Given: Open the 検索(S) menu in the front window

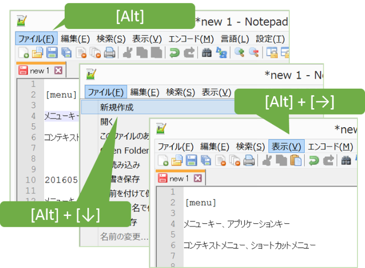Looking at the screenshot, I should pos(251,147).
